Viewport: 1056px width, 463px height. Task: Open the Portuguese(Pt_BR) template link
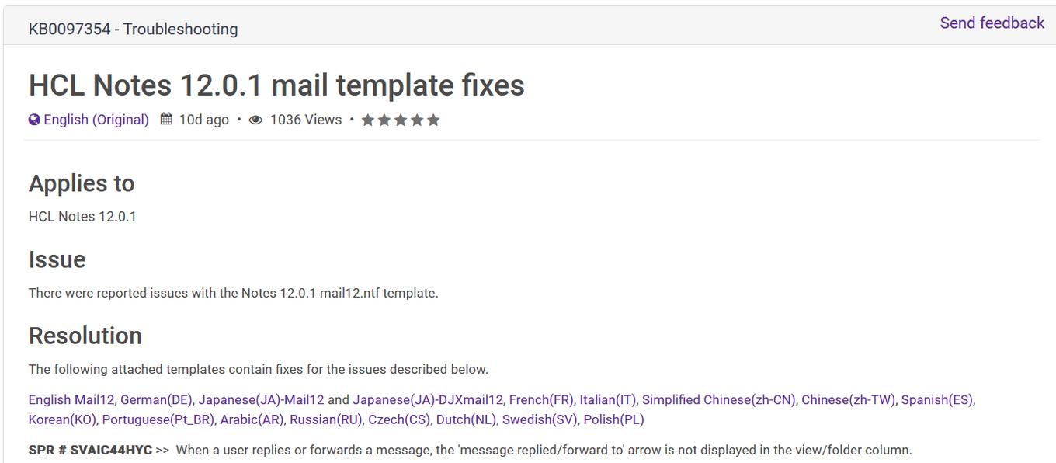point(158,420)
